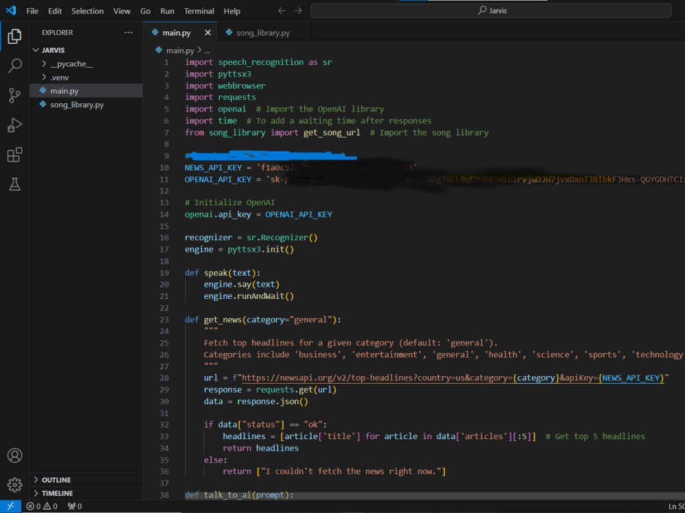Open the Run menu

167,11
